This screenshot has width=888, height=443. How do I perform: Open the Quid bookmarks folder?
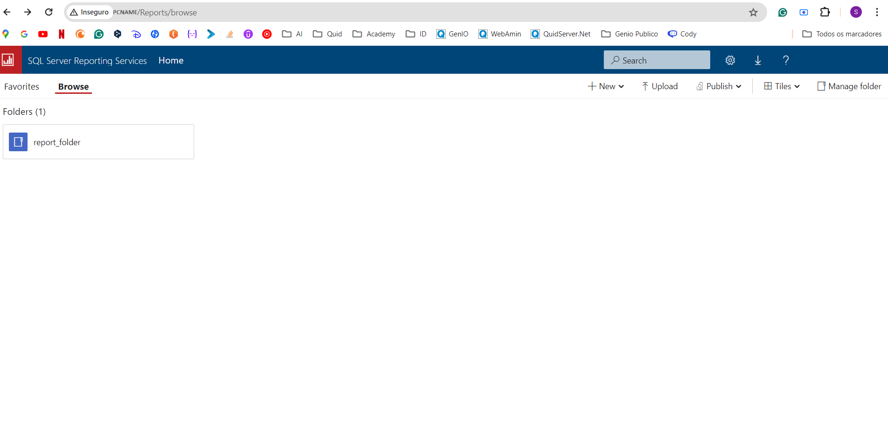point(328,34)
